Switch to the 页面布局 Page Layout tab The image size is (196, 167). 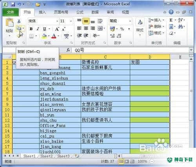pyautogui.click(x=61, y=12)
